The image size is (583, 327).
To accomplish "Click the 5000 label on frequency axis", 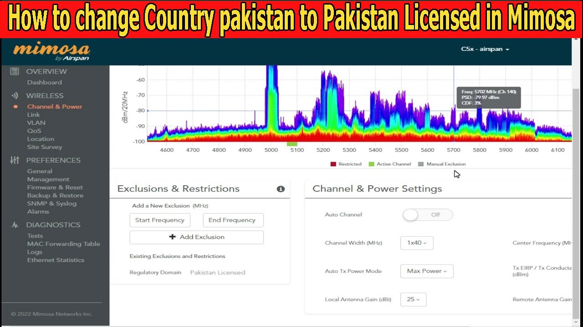I will [x=271, y=150].
